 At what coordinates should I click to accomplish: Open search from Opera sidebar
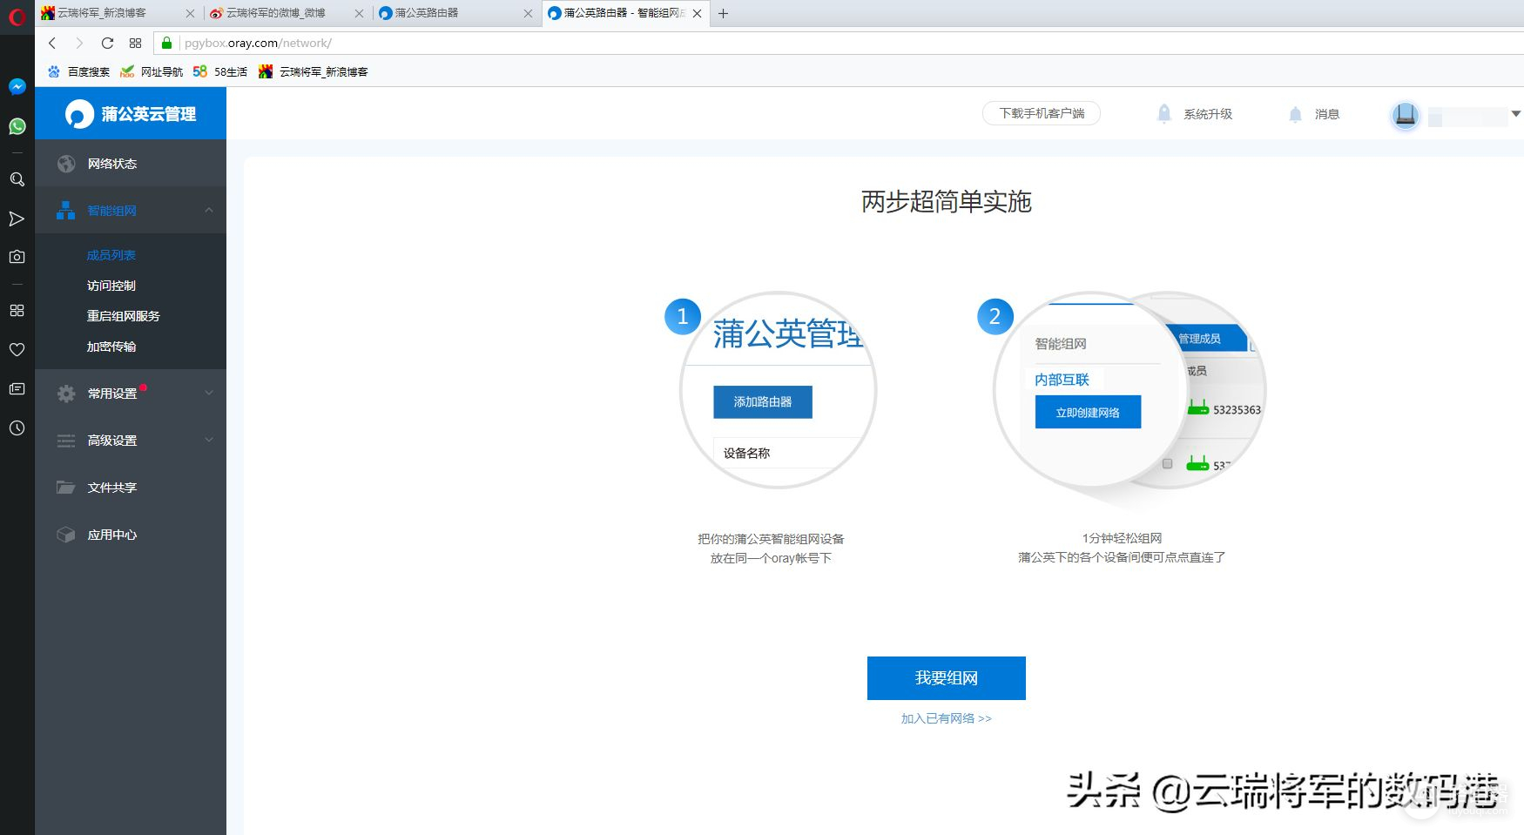[x=17, y=179]
